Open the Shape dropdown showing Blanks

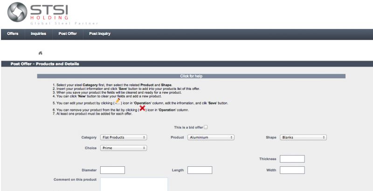303,137
